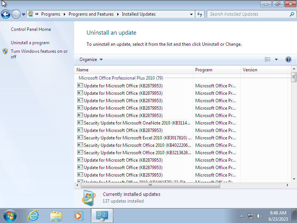Image resolution: width=297 pixels, height=223 pixels.
Task: Open the recent pages dropdown arrow
Action: tap(23, 14)
